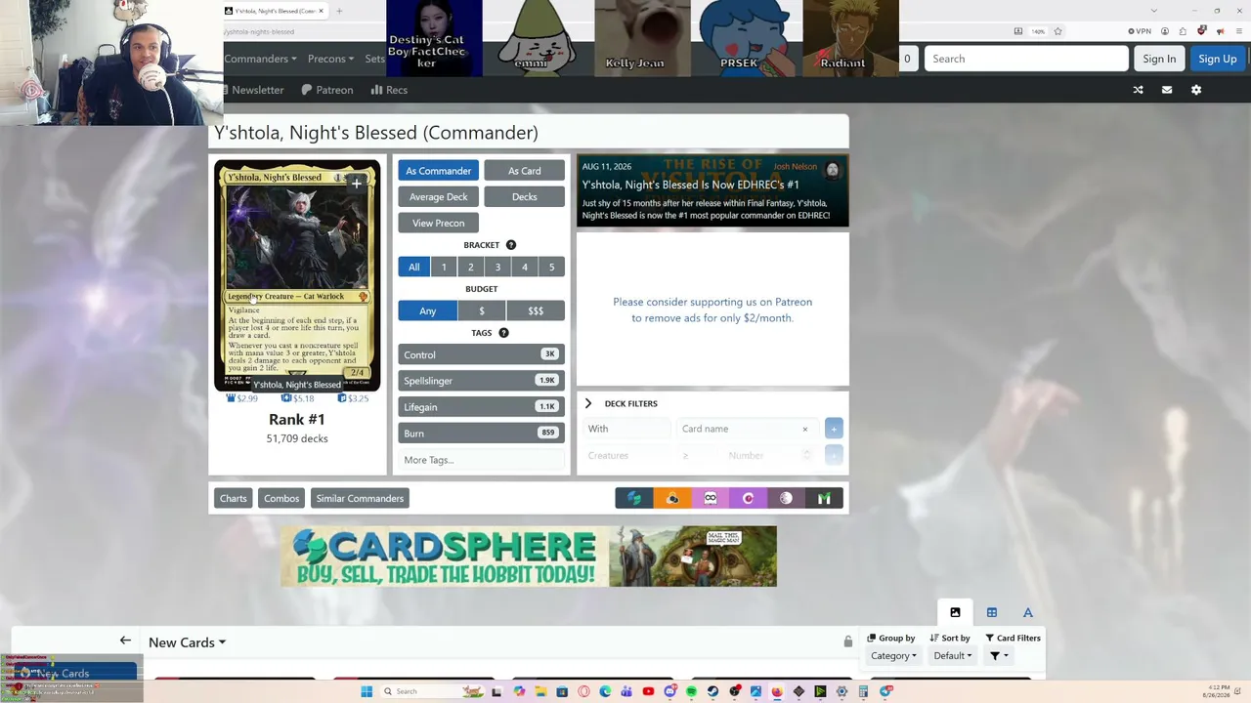Show Combos for this commander
Image resolution: width=1251 pixels, height=703 pixels.
[281, 498]
